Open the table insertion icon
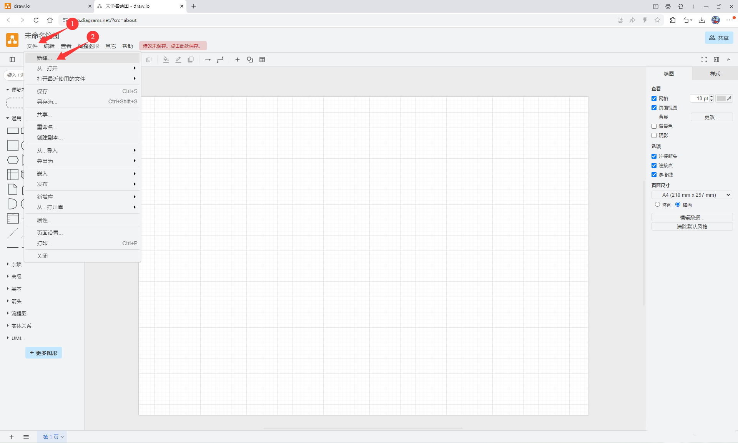This screenshot has width=738, height=443. coord(262,60)
